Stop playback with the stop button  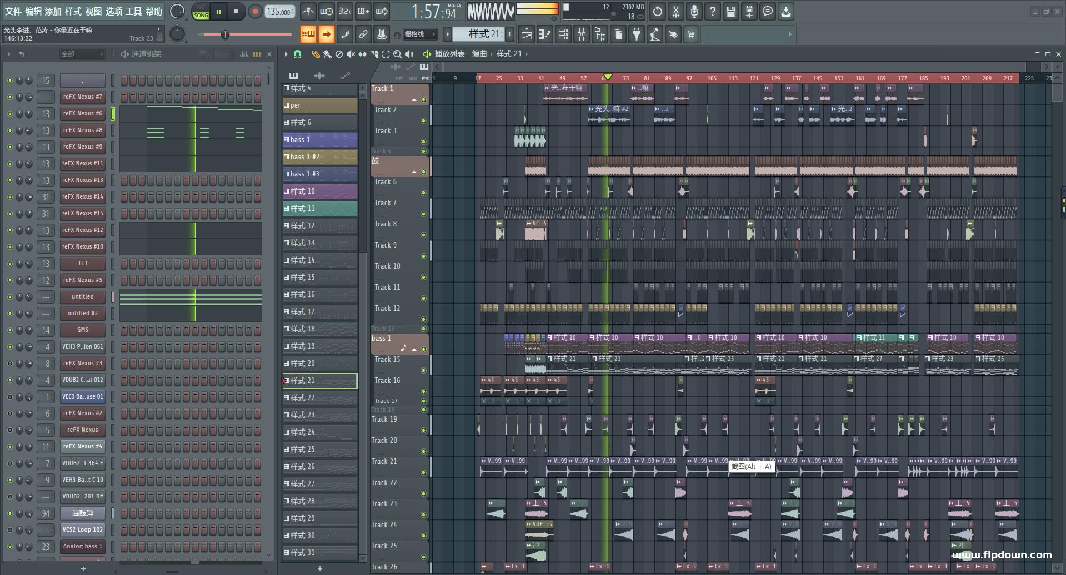[236, 11]
